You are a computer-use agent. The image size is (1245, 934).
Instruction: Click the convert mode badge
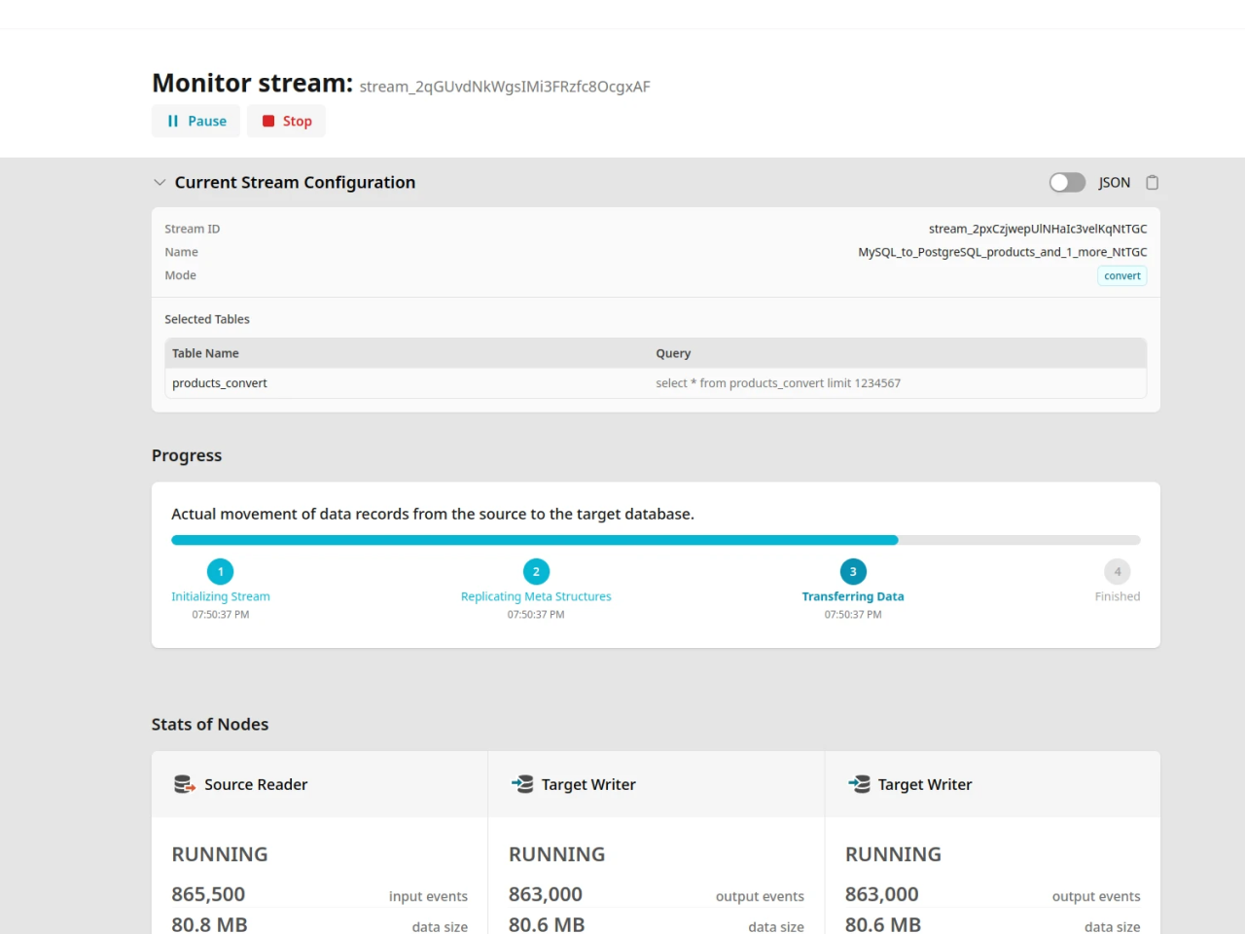coord(1121,276)
